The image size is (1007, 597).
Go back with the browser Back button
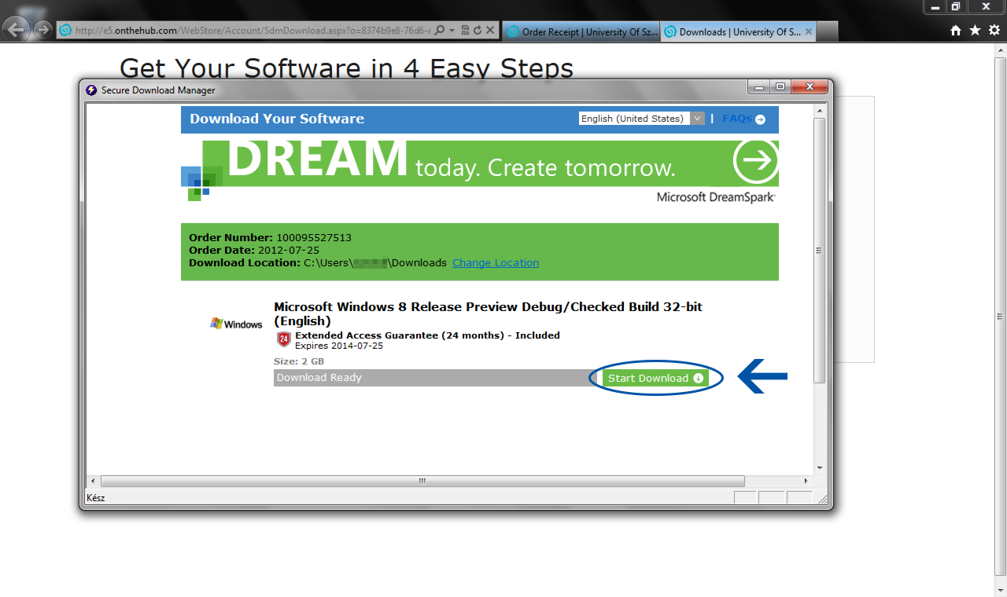click(x=16, y=30)
